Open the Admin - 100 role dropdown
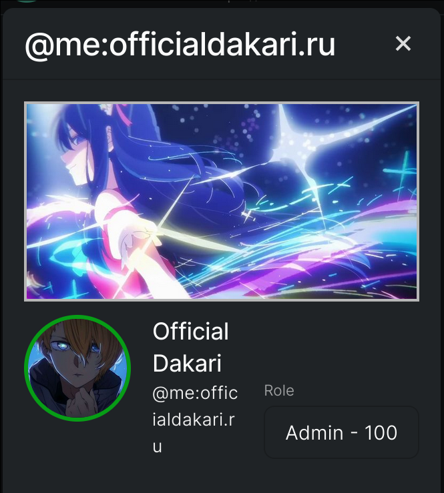The width and height of the screenshot is (444, 493). 341,432
